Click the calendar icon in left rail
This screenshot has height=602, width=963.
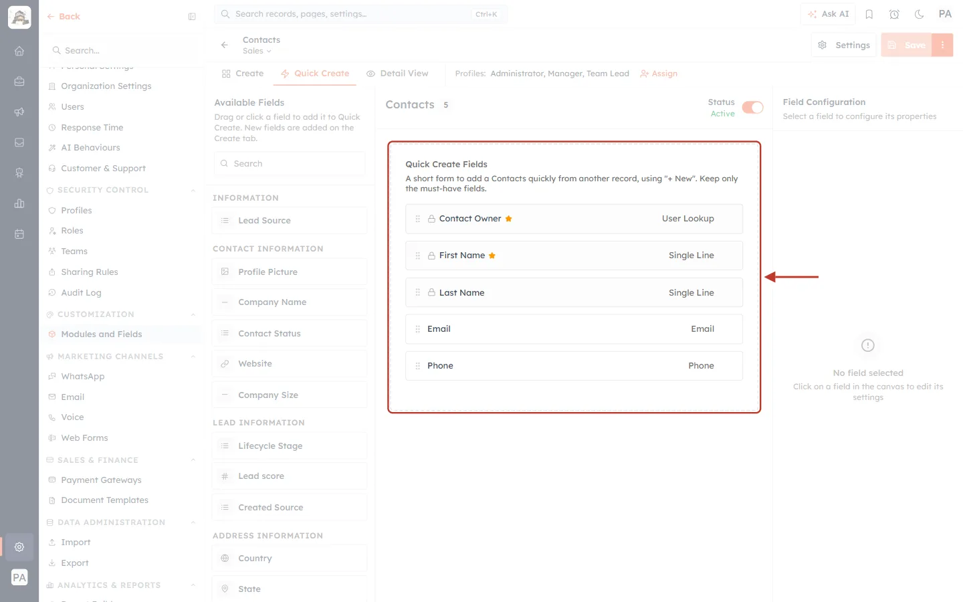(x=19, y=234)
